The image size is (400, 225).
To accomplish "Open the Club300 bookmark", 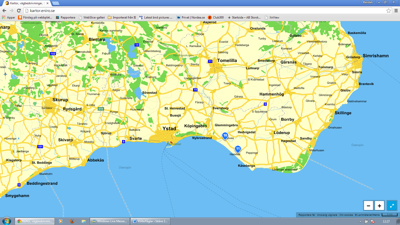I will 216,17.
